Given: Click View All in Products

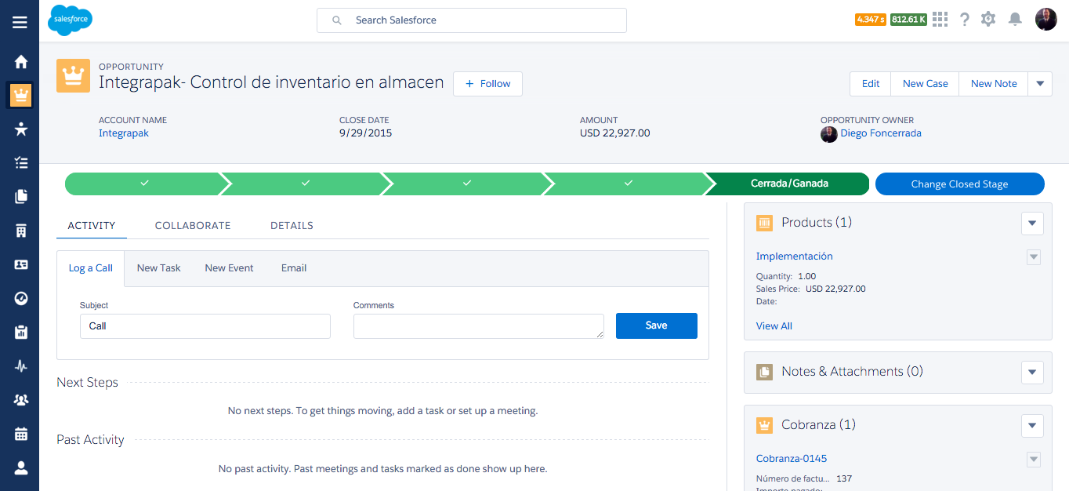Looking at the screenshot, I should pos(774,326).
